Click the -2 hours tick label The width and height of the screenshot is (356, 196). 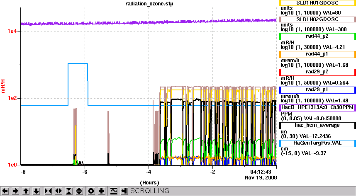tap(212, 172)
